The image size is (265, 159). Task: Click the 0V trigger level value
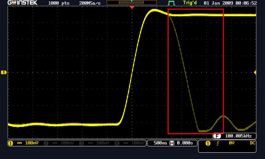pos(231,143)
